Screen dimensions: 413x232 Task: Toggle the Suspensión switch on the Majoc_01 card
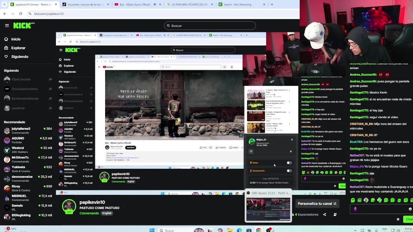click(x=289, y=171)
